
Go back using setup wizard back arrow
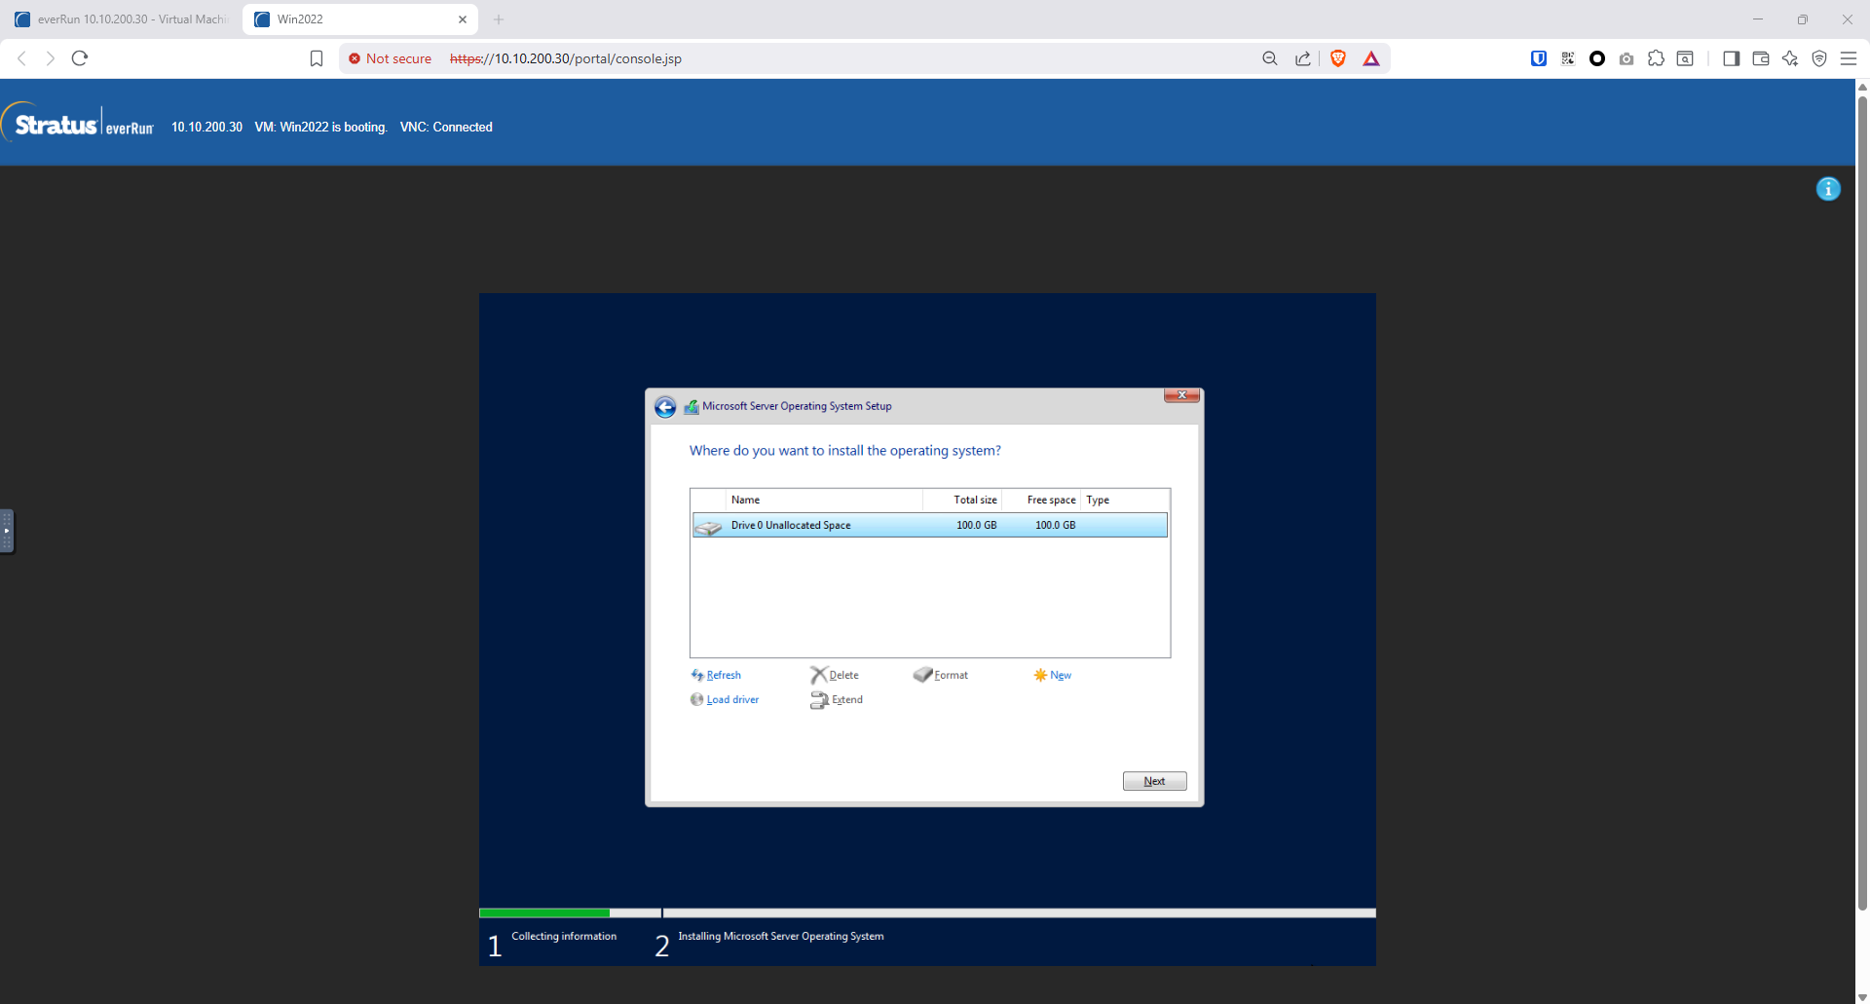665,407
